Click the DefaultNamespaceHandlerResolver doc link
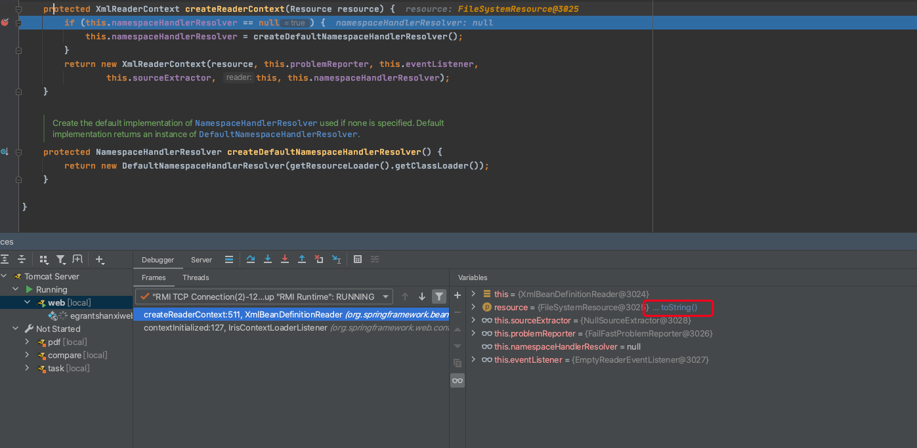917x448 pixels. (x=278, y=134)
